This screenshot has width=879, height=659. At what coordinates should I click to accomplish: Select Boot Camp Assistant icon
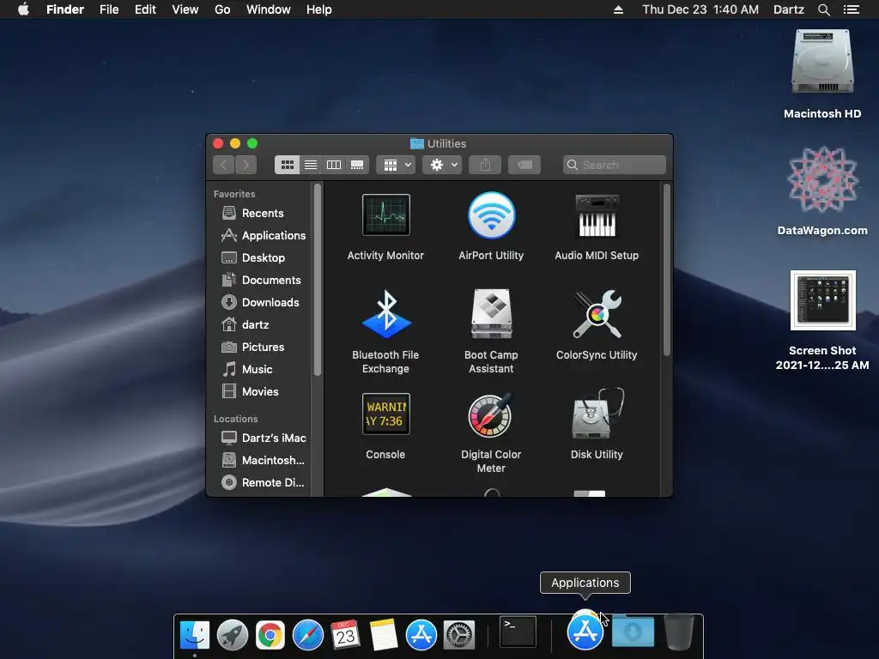(491, 314)
